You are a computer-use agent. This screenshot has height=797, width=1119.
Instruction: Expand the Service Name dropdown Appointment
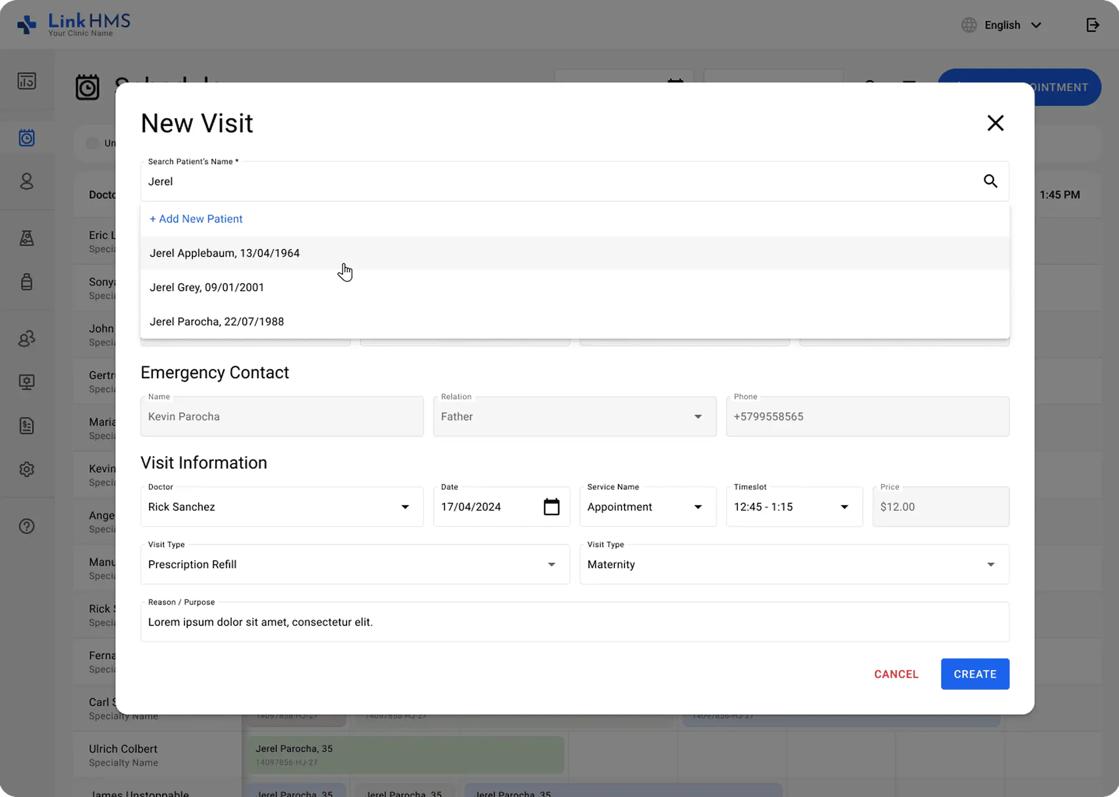648,507
